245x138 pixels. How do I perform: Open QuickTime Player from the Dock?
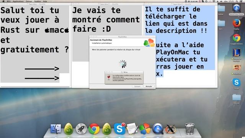click(158, 129)
